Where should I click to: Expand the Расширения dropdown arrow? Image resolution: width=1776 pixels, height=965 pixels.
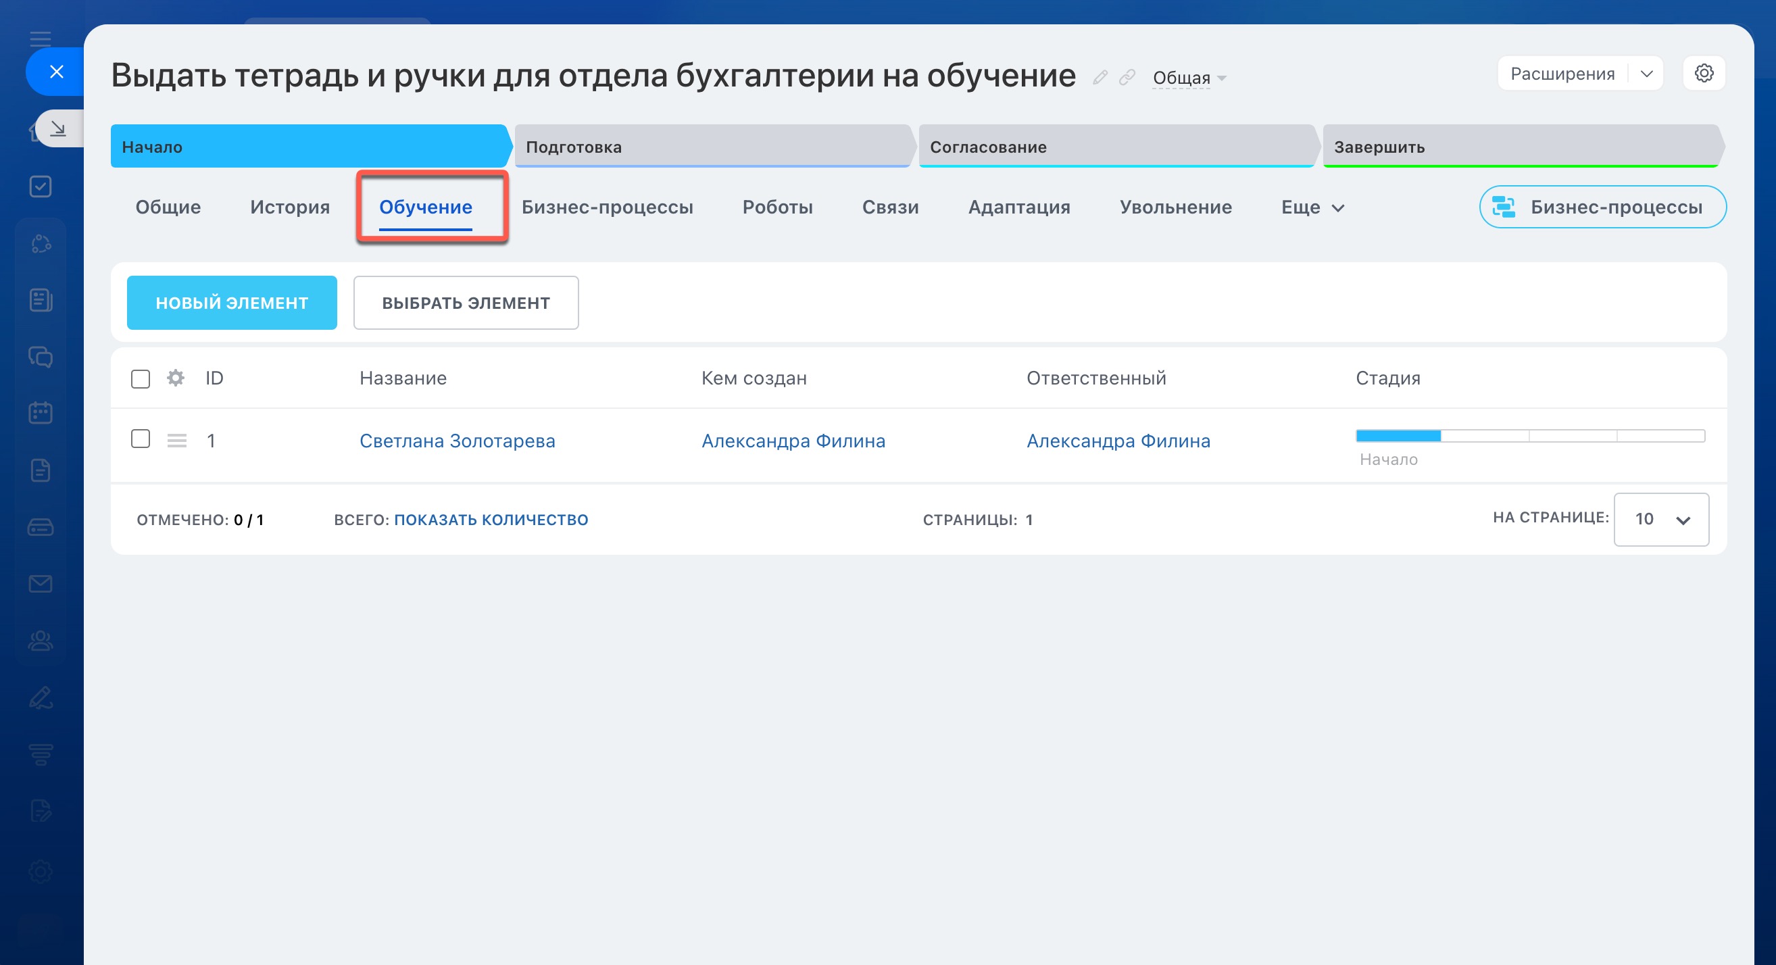(1646, 74)
